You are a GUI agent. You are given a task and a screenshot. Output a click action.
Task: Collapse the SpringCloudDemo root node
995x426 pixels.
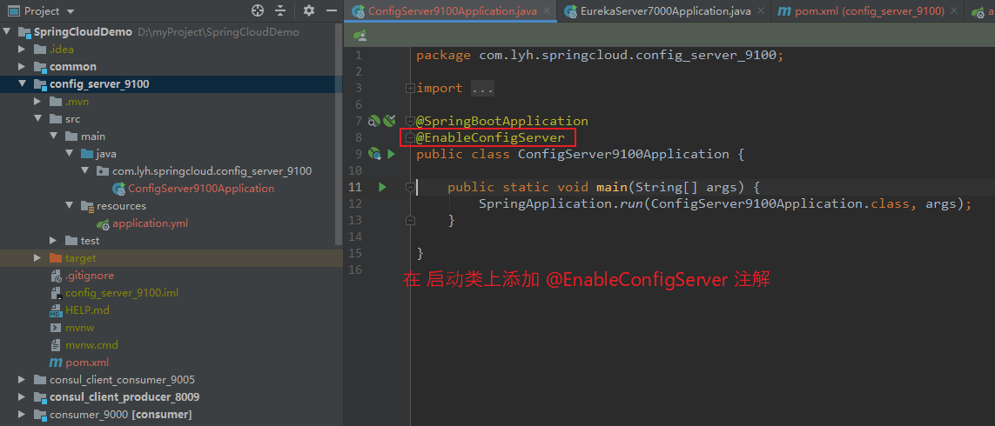pos(6,31)
